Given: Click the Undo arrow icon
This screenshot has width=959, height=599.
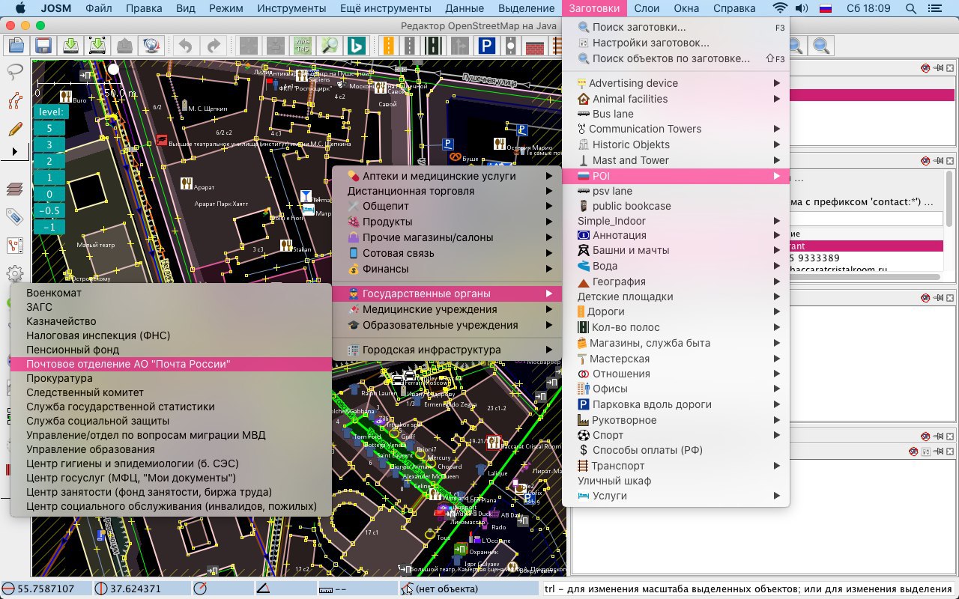Looking at the screenshot, I should tap(185, 45).
